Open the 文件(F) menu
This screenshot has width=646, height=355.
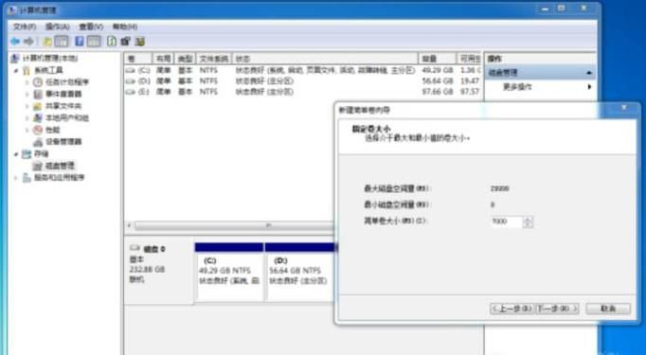point(25,27)
